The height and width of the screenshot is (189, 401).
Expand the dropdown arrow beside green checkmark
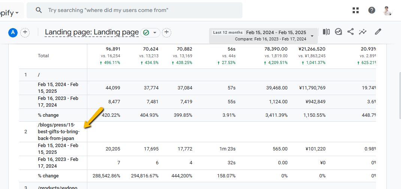point(154,33)
